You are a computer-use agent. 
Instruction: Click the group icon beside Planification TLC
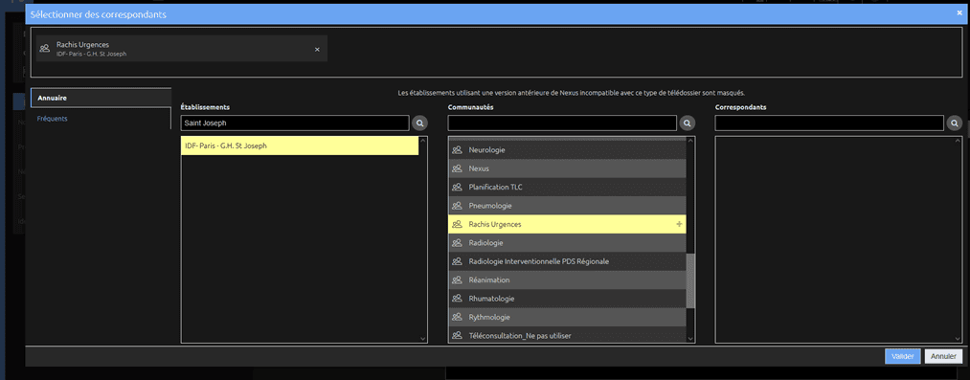point(457,188)
